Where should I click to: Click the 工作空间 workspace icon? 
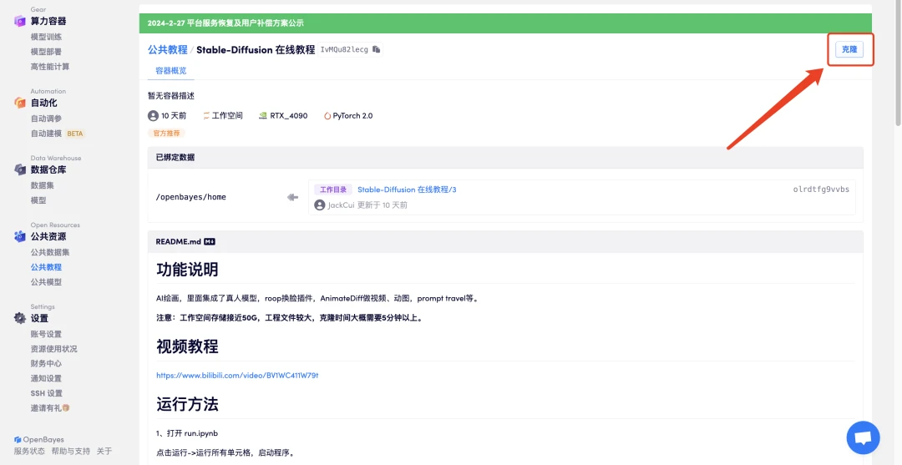pos(206,115)
